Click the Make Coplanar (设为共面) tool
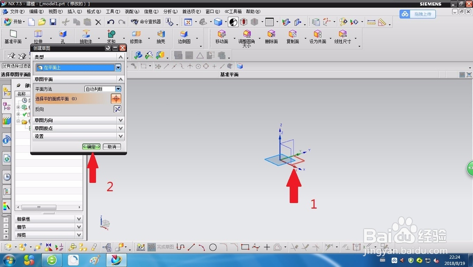This screenshot has height=267, width=473. coord(318,37)
